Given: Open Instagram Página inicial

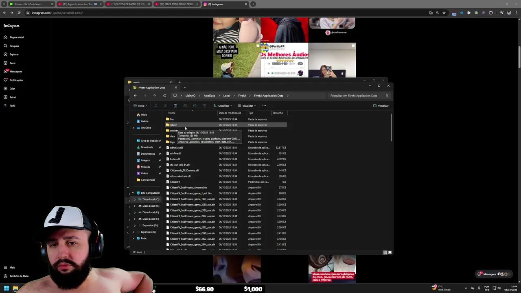Looking at the screenshot, I should pyautogui.click(x=14, y=37).
